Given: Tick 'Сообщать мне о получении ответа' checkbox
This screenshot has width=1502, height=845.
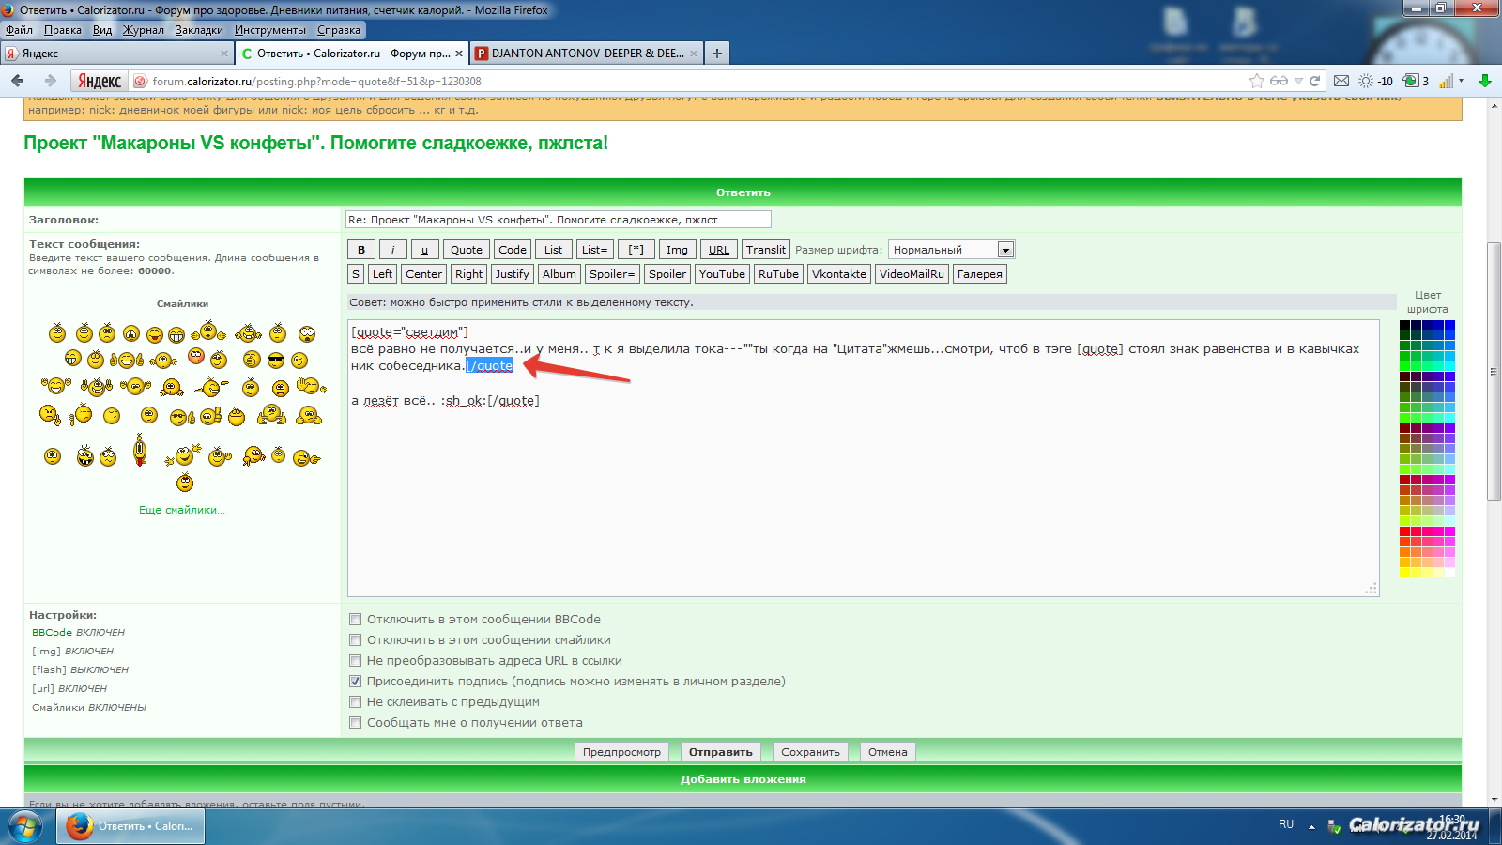Looking at the screenshot, I should pyautogui.click(x=355, y=723).
